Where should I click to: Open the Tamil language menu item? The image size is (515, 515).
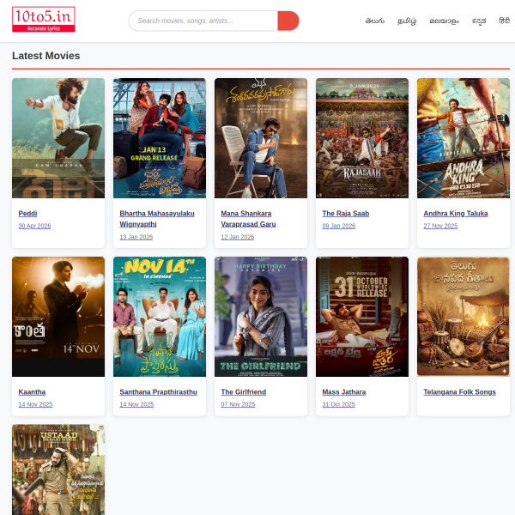coord(406,21)
